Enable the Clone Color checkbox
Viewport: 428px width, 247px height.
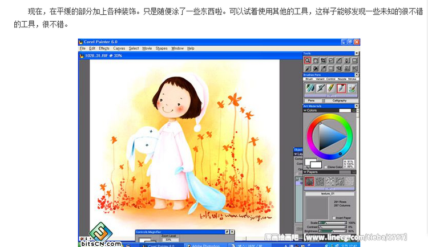point(326,167)
